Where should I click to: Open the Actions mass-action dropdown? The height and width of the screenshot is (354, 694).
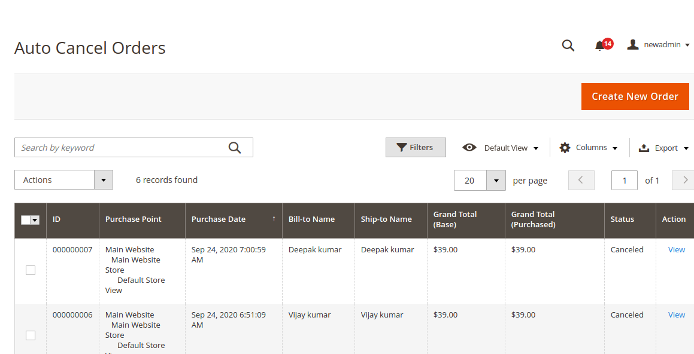point(63,180)
